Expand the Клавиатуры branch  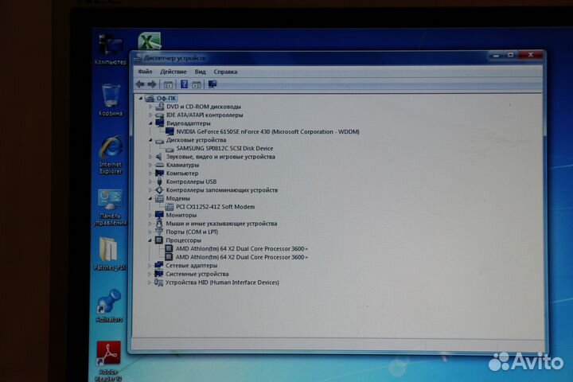point(150,166)
